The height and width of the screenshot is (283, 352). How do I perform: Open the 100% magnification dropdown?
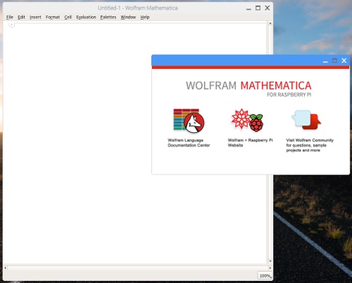(265, 276)
